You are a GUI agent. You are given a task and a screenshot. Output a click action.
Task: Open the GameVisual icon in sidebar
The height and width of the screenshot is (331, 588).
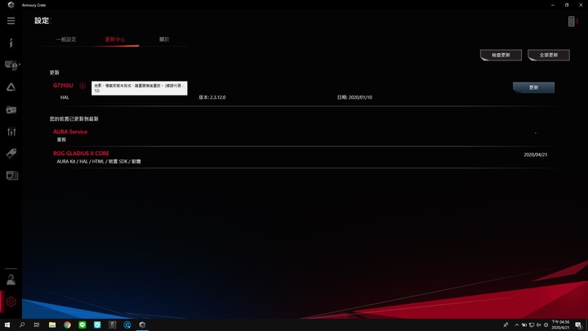[11, 110]
